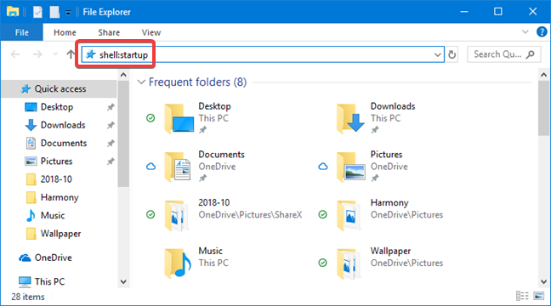
Task: Expand the ribbon with the chevron
Action: click(x=525, y=32)
